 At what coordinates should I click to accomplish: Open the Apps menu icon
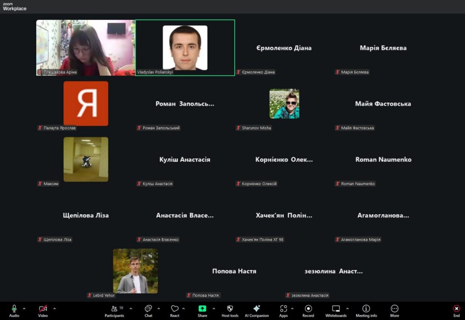point(283,310)
